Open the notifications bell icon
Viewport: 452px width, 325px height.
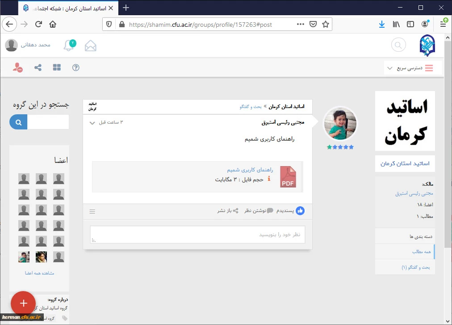69,45
